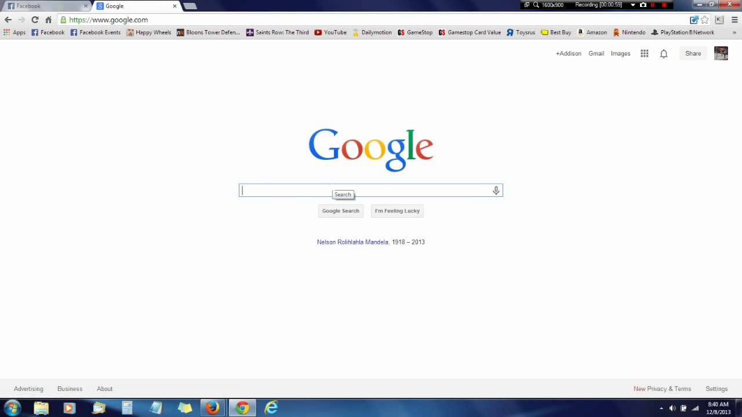Open the Best Buy bookmark
Viewport: 742px width, 417px height.
pyautogui.click(x=556, y=32)
